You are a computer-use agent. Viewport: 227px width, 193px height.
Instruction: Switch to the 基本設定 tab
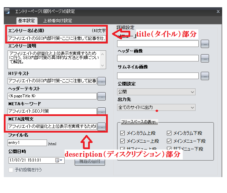tap(27, 21)
